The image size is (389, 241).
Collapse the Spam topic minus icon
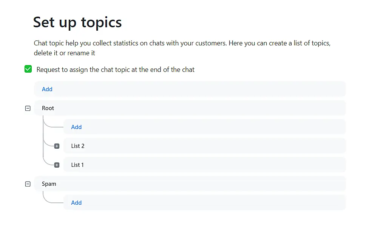[x=28, y=184]
